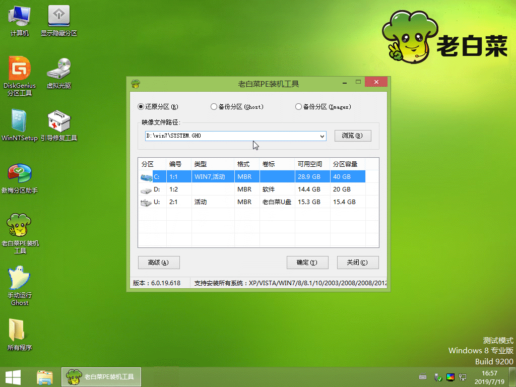Launch DiskGenius 分区工具 icon

click(20, 76)
